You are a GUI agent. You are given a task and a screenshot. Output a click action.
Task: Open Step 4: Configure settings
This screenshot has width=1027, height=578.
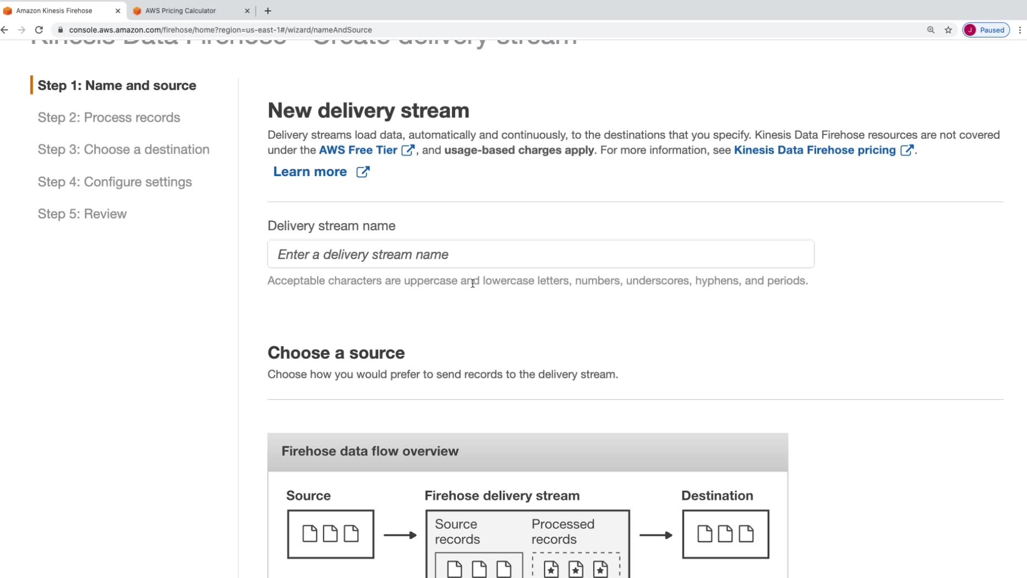114,182
